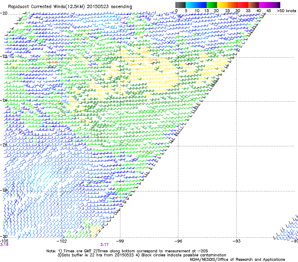Click legend tick label '40'

click(x=259, y=11)
